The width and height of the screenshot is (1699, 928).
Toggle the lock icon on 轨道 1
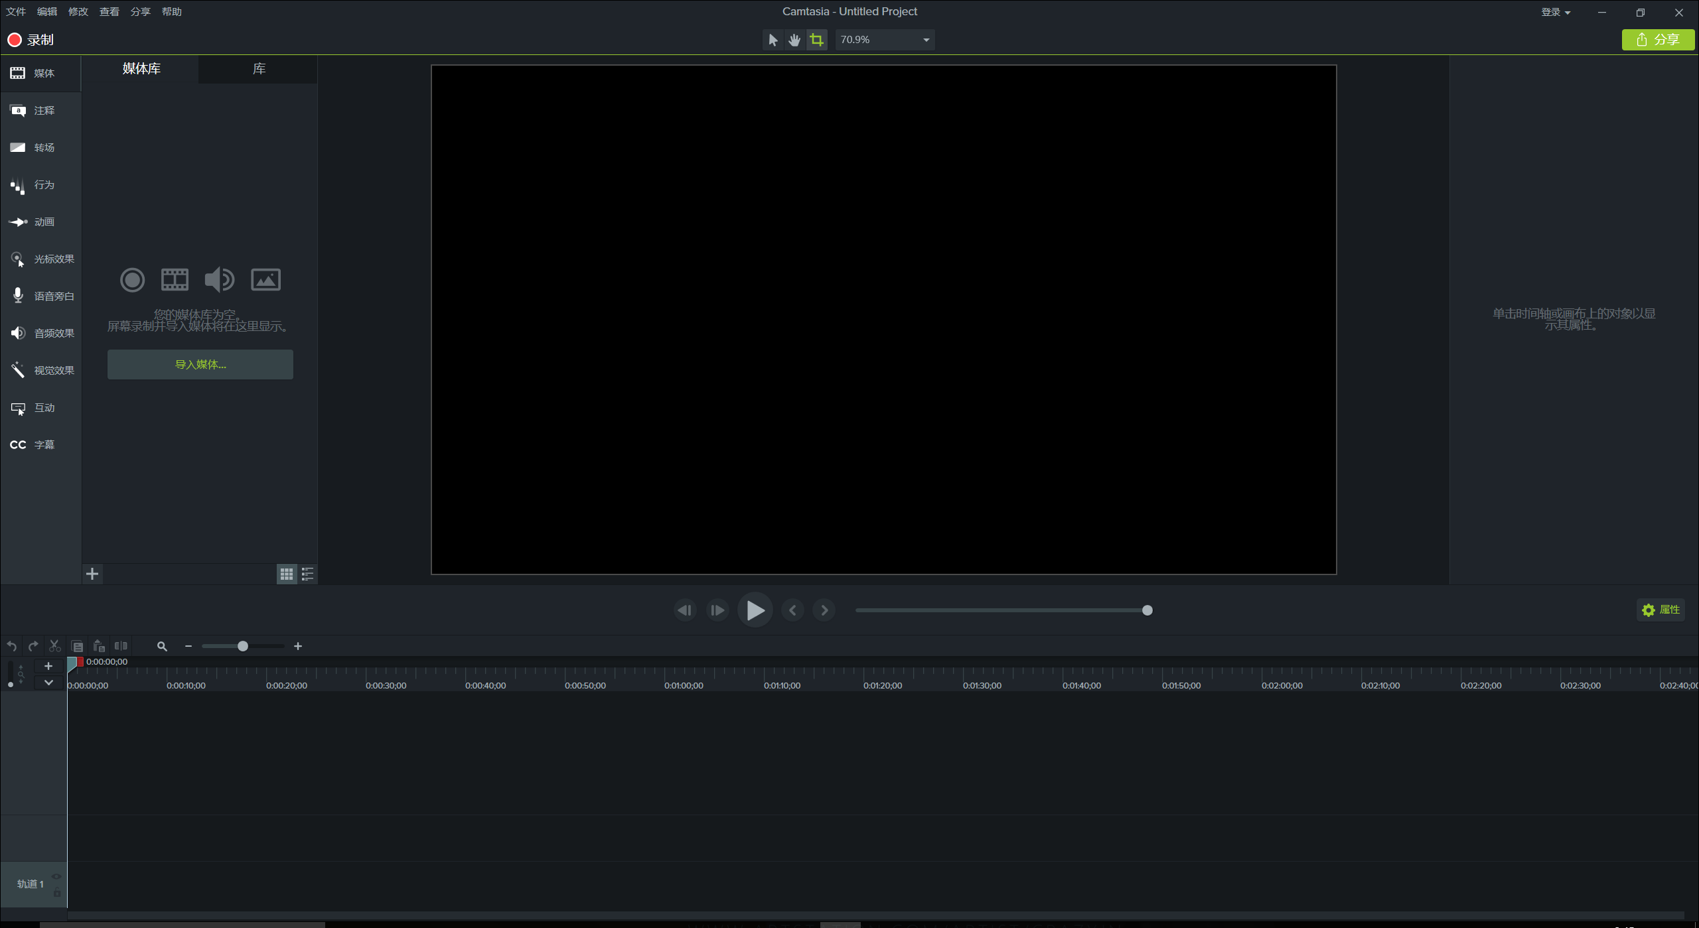coord(57,893)
